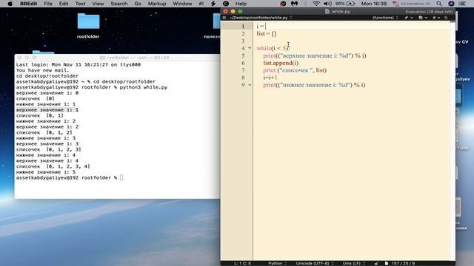Image resolution: width=474 pixels, height=266 pixels.
Task: Click 'Evaluation (28 days left)' title text
Action: [x=429, y=12]
